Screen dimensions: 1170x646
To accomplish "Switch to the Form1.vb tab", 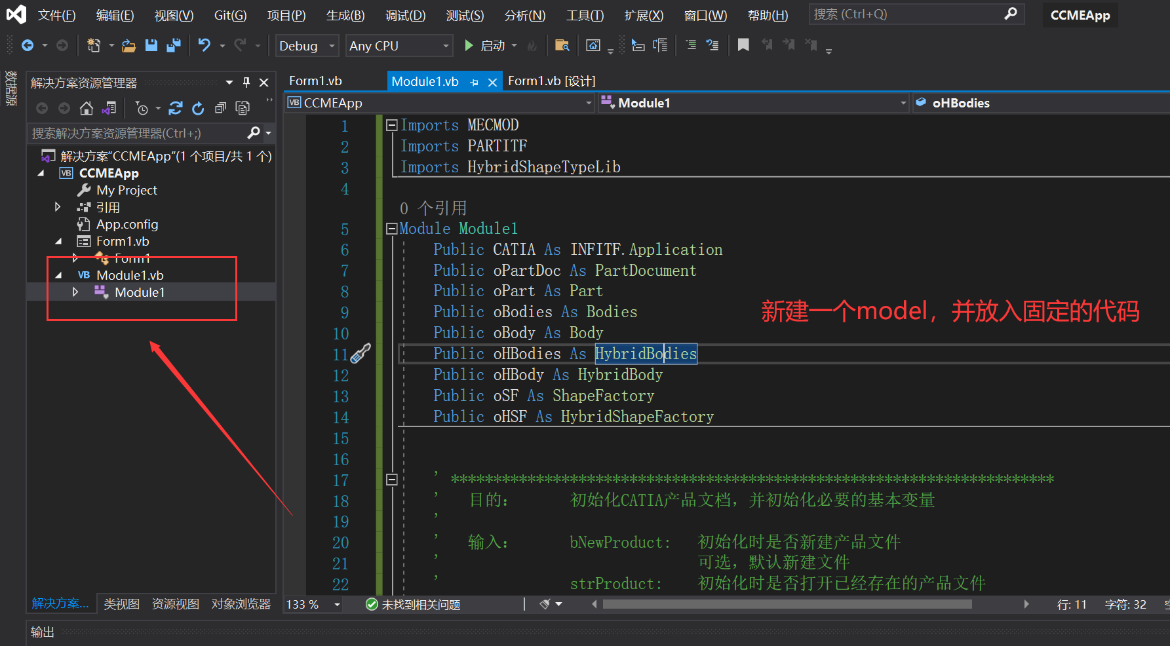I will (315, 81).
